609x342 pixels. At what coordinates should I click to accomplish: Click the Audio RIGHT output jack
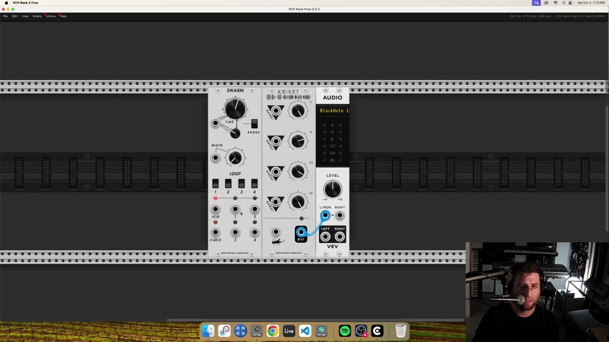[x=340, y=237]
